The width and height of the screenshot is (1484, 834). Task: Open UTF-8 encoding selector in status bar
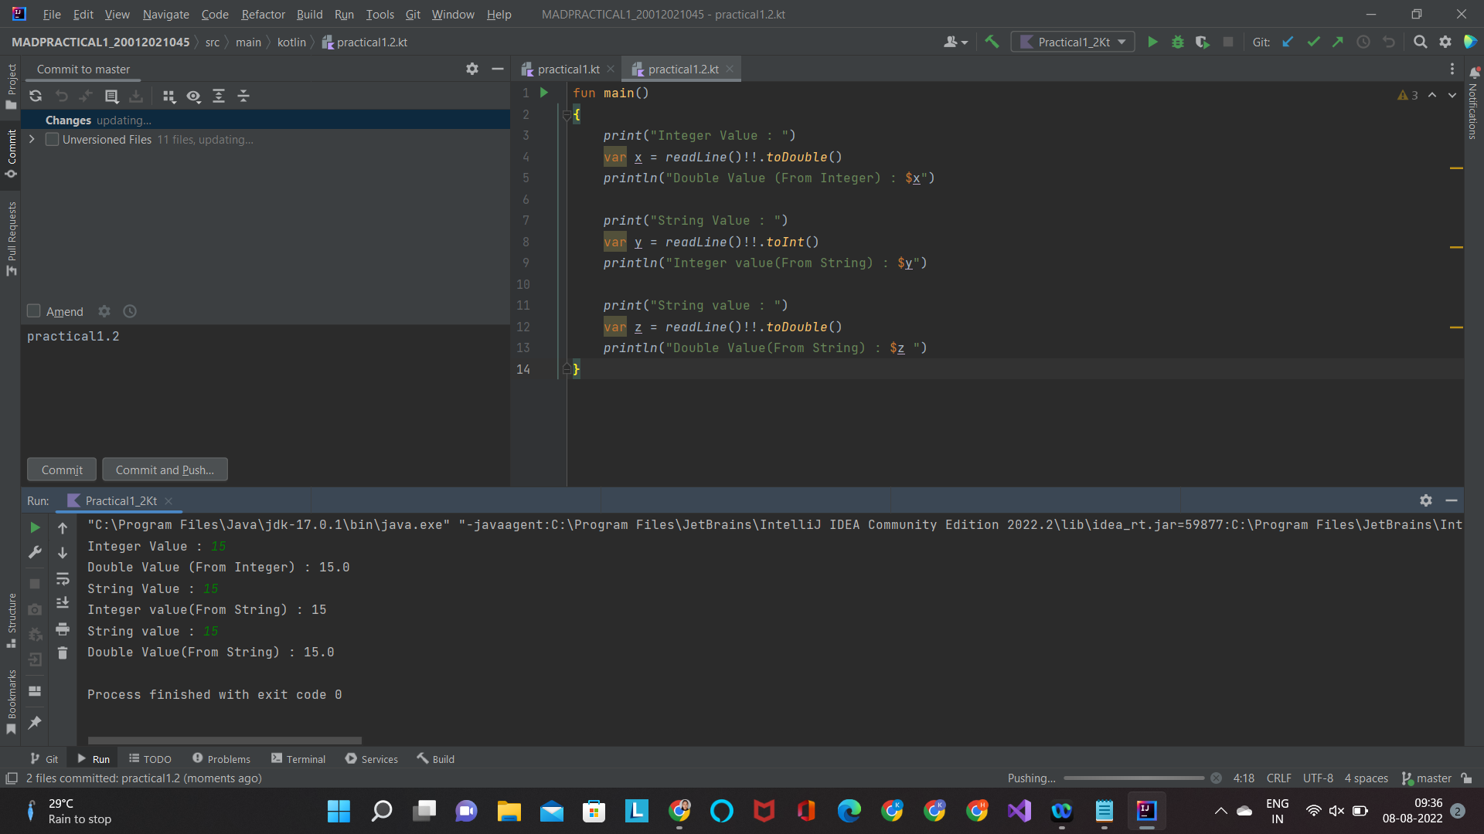pos(1318,778)
